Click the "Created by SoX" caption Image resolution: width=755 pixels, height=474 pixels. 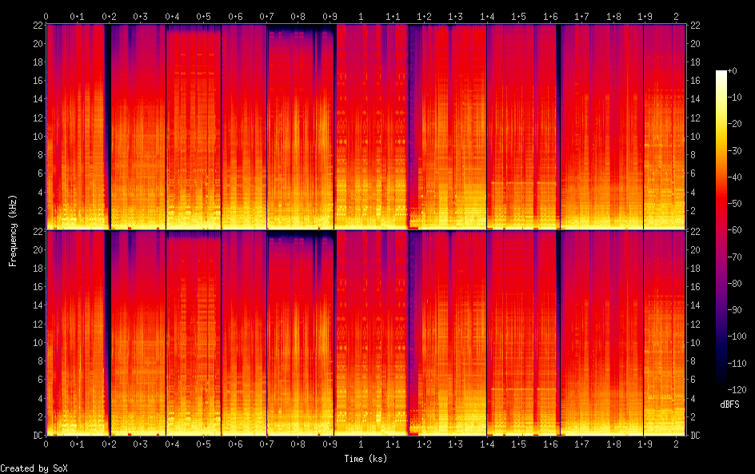34,468
